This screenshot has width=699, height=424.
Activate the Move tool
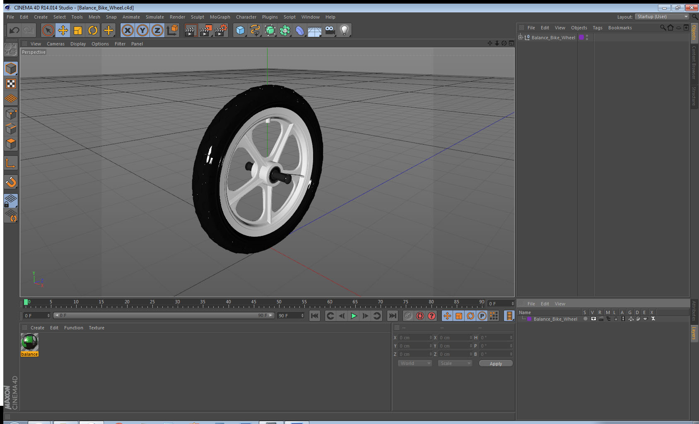point(63,30)
